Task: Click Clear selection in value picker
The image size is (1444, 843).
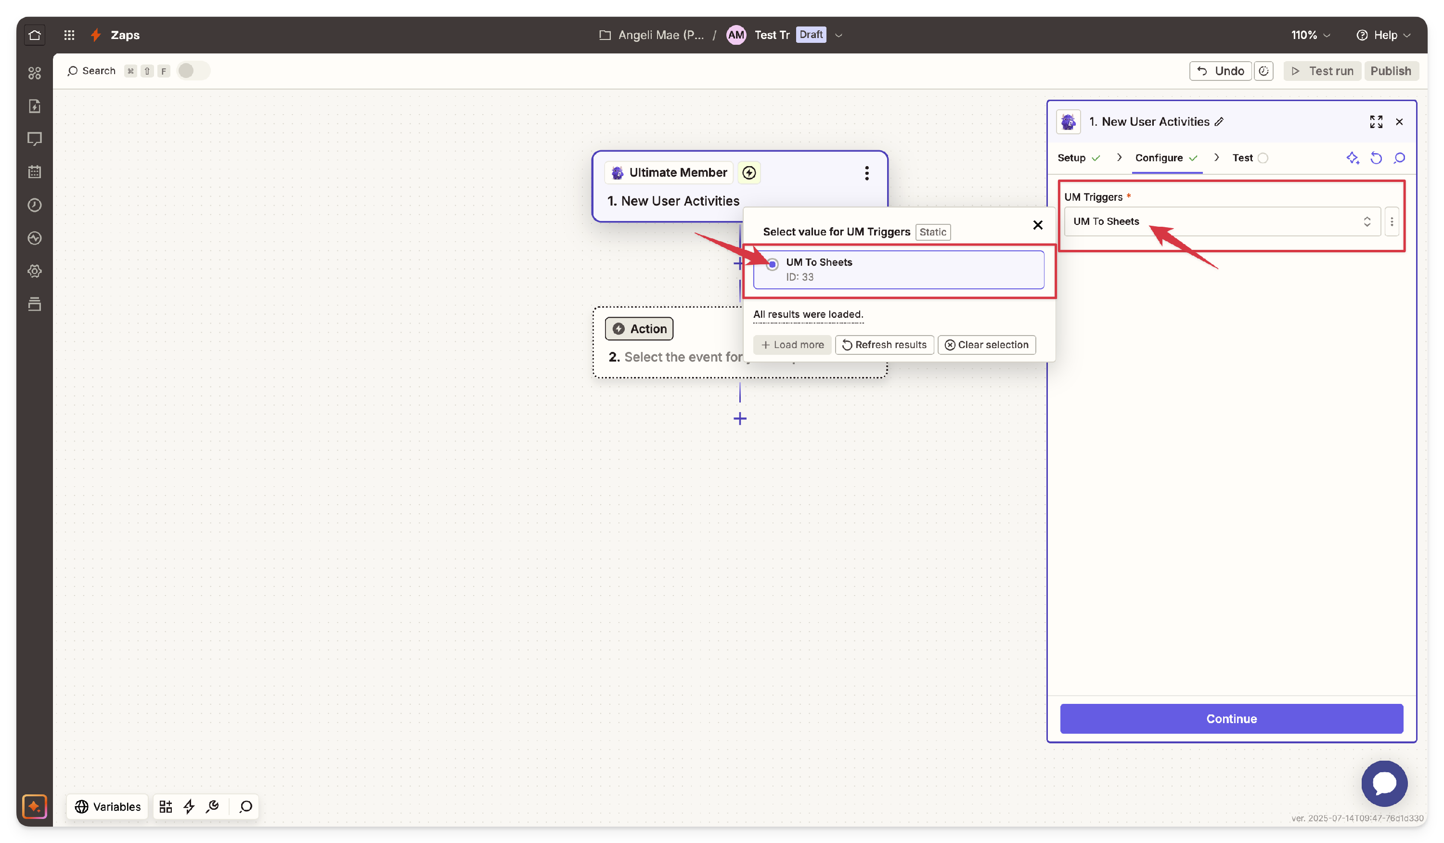Action: (x=986, y=344)
